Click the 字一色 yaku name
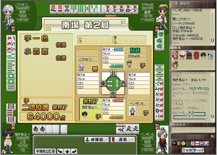This screenshot has height=155, width=217. click(x=36, y=38)
